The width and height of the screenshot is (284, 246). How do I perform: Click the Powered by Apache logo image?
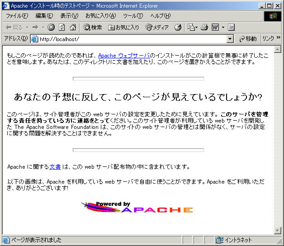(137, 207)
